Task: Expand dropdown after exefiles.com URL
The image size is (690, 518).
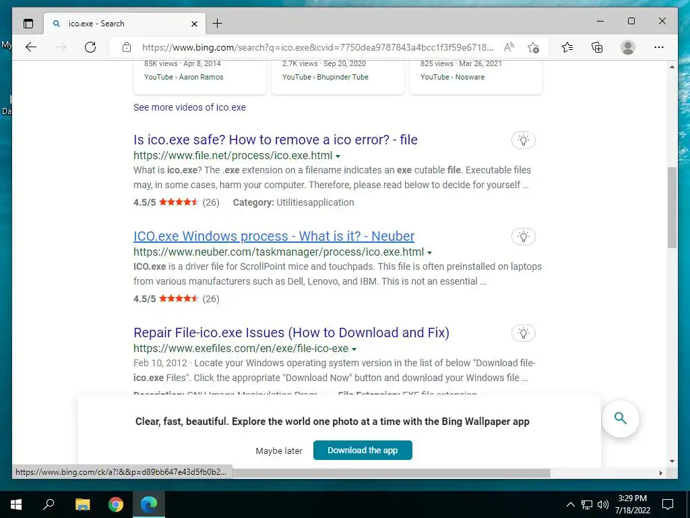Action: click(354, 349)
